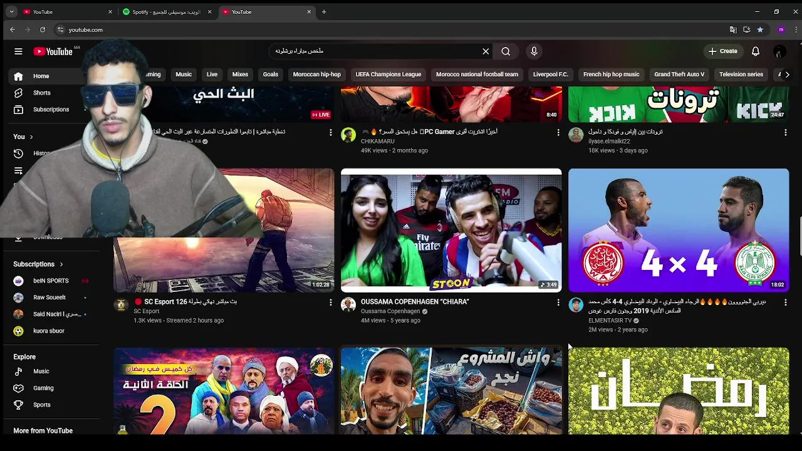Image resolution: width=802 pixels, height=451 pixels.
Task: Open the ELMENTASIR TV channel avatar
Action: tap(576, 304)
